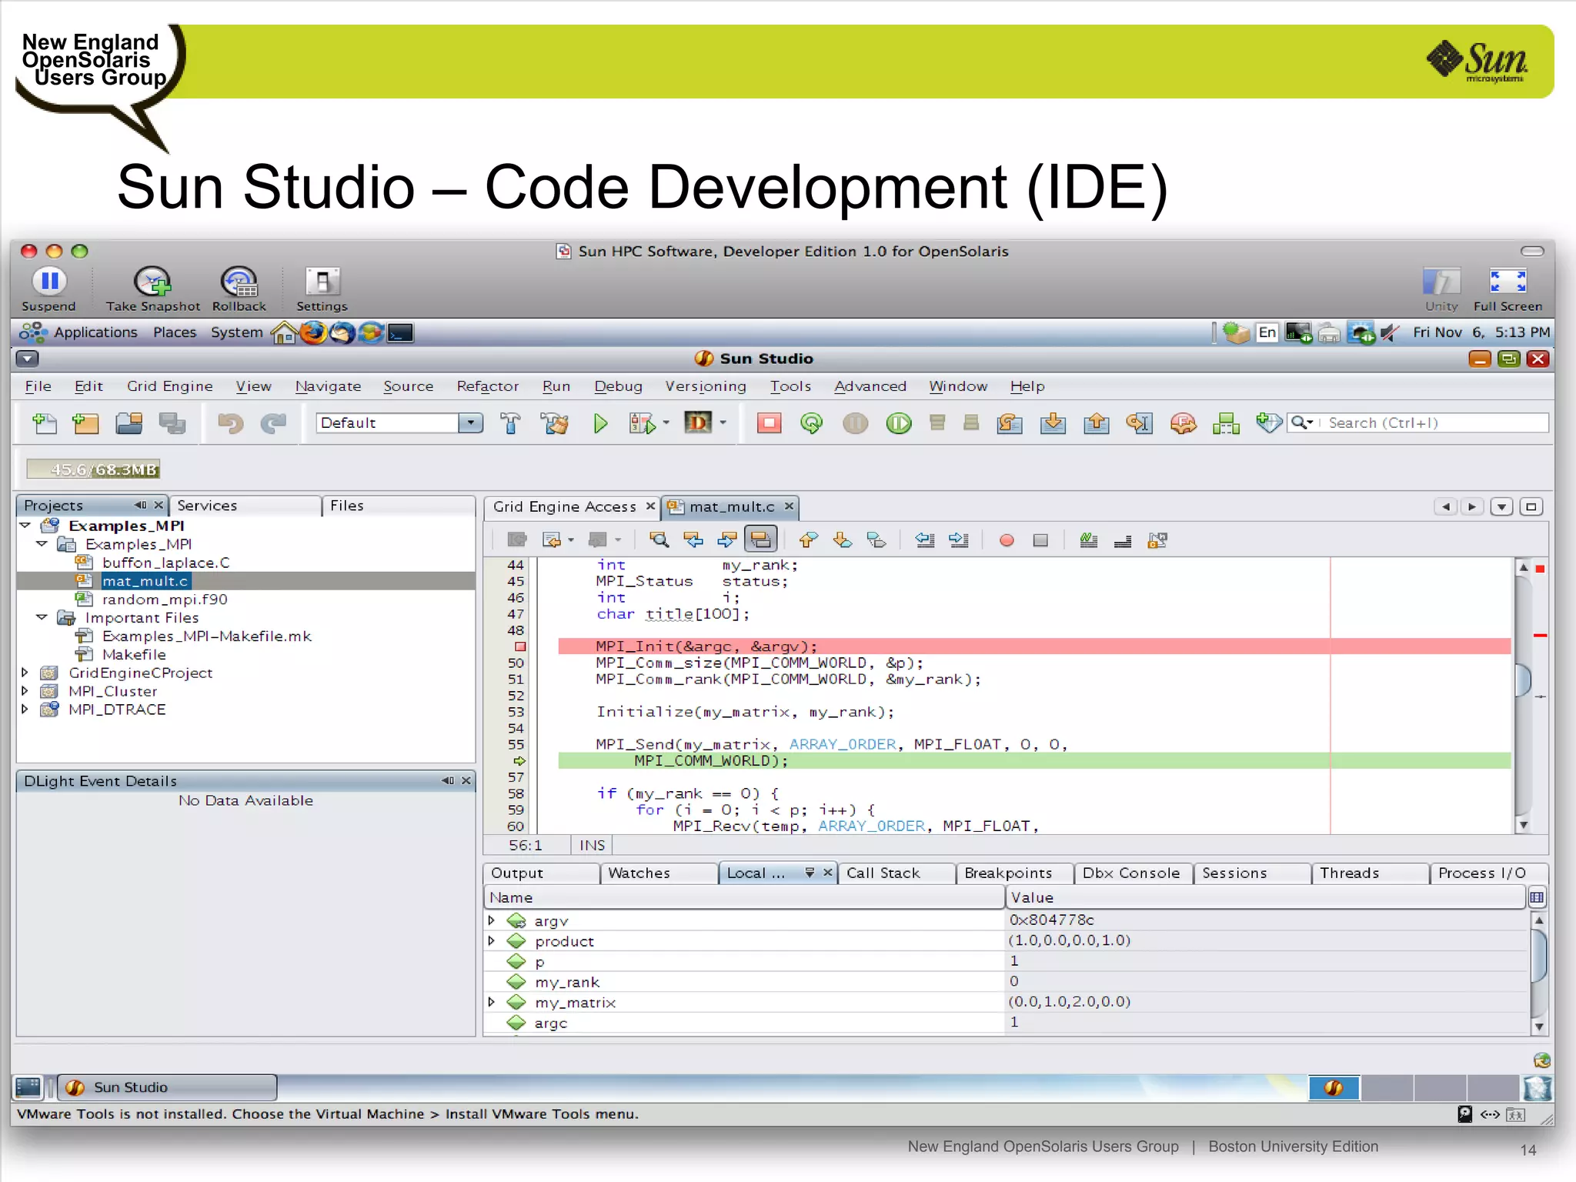The width and height of the screenshot is (1576, 1182).
Task: Click the code editor vertical scrollbar
Action: point(1523,696)
